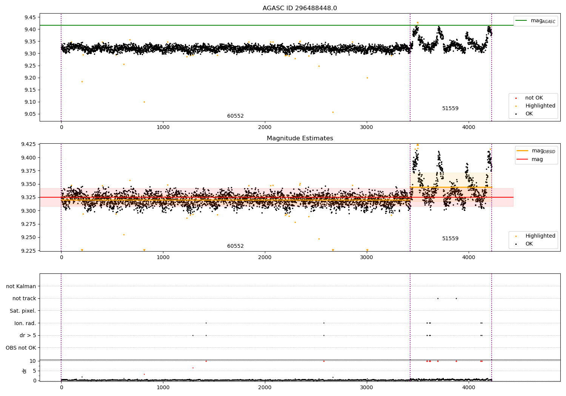Image resolution: width=566 pixels, height=396 pixels.
Task: Click obsid label 51559 in Magnitude Estimates panel
Action: (451, 239)
